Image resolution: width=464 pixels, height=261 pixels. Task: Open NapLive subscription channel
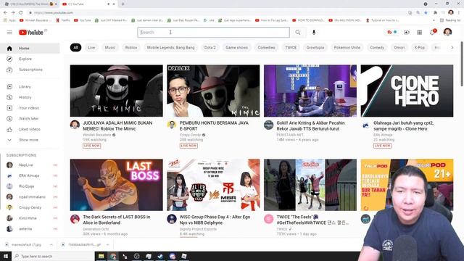click(x=30, y=165)
